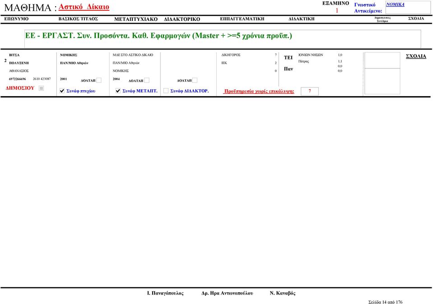Click the semester number 1 under ΕΞΑΜΗΝΟ

(x=337, y=10)
